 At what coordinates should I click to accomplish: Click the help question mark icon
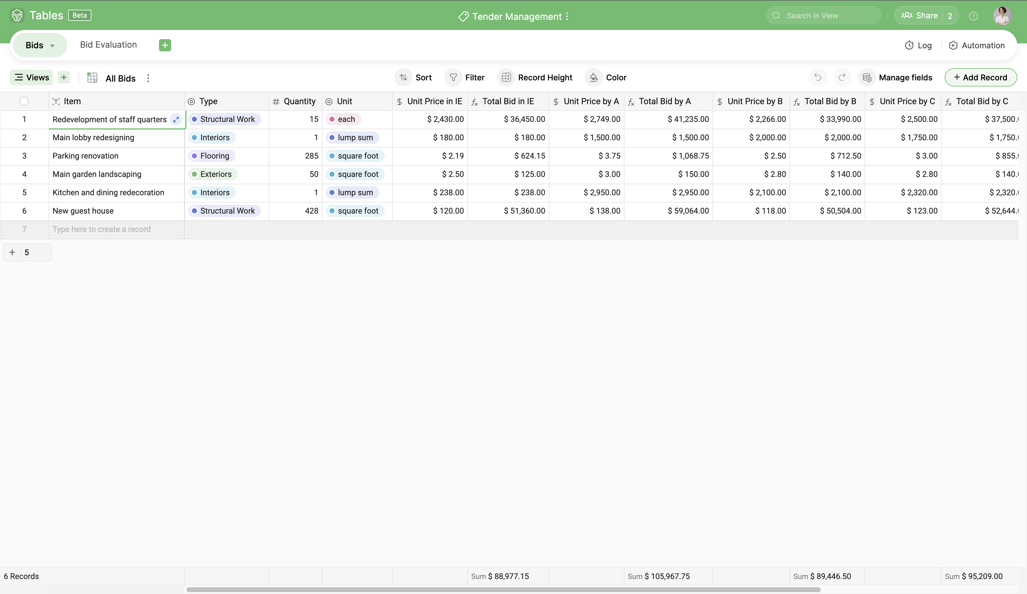(x=973, y=16)
